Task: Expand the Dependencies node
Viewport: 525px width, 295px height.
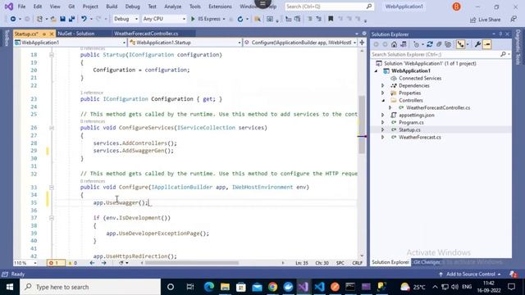Action: coord(383,85)
